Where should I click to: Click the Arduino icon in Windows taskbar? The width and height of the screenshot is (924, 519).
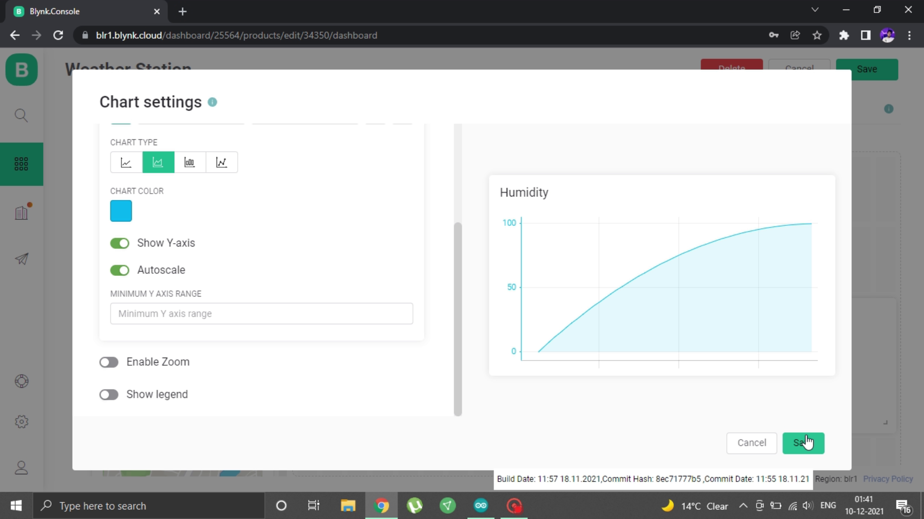pyautogui.click(x=480, y=505)
